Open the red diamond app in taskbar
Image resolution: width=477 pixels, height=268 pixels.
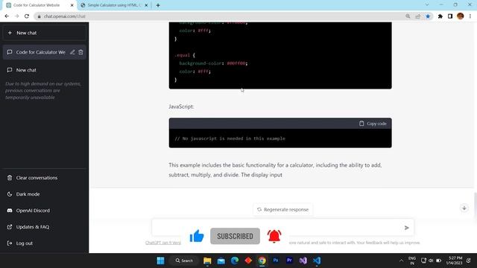click(248, 261)
